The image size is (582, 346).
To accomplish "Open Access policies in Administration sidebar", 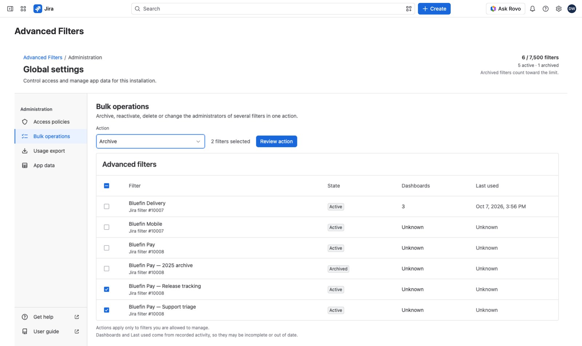I will click(51, 122).
